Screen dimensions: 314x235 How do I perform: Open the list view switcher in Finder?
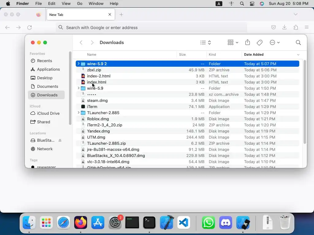coord(206,43)
